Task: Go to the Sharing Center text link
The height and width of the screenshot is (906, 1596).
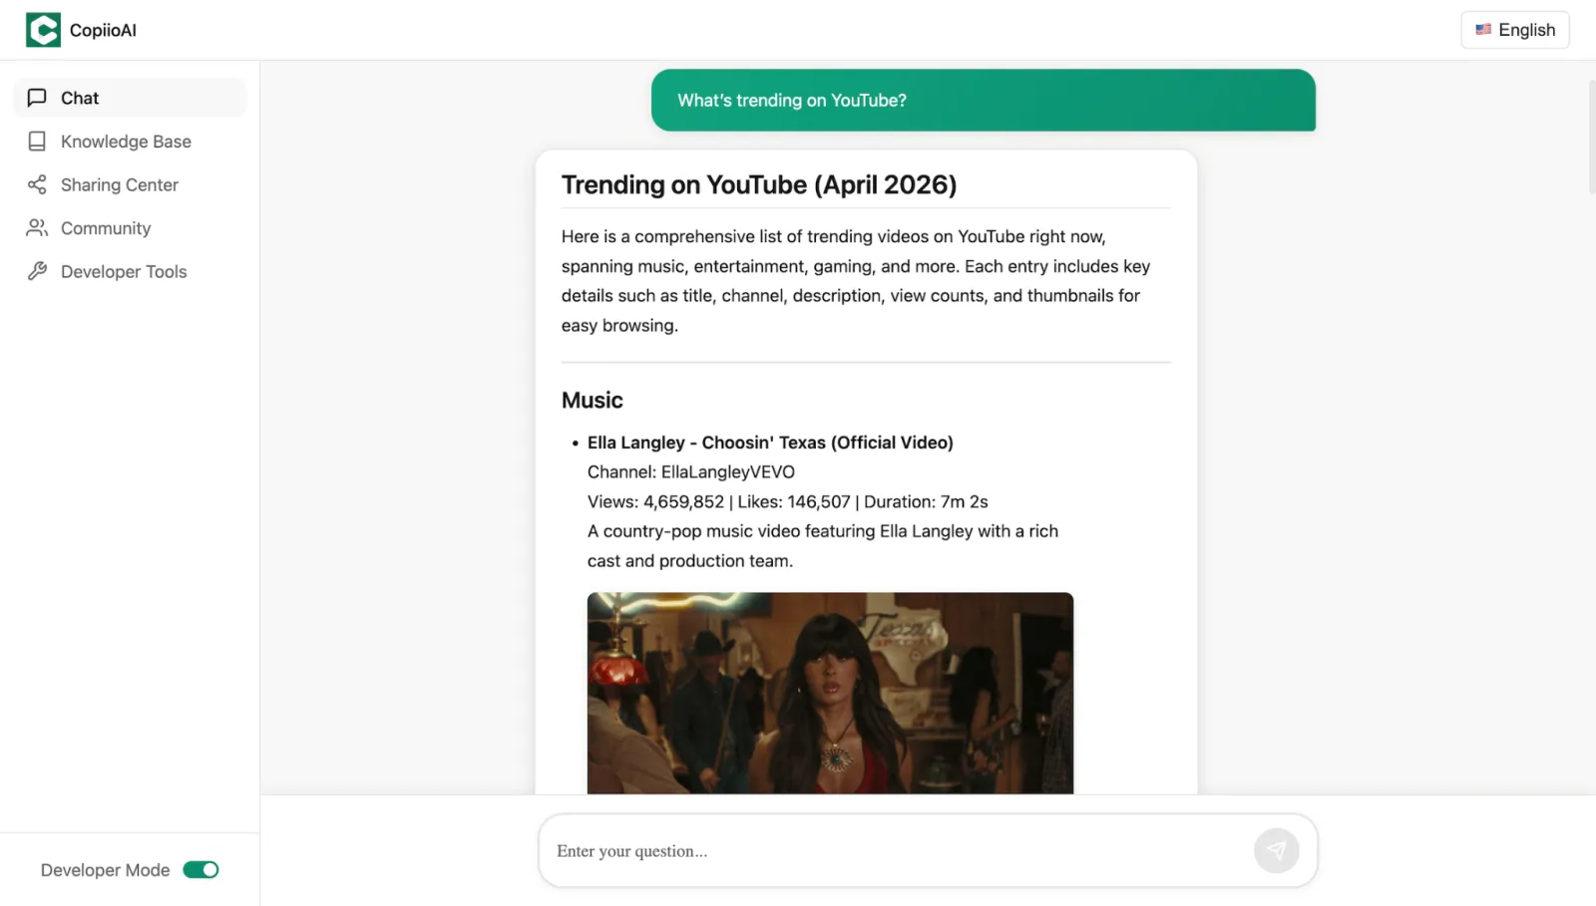Action: point(120,184)
